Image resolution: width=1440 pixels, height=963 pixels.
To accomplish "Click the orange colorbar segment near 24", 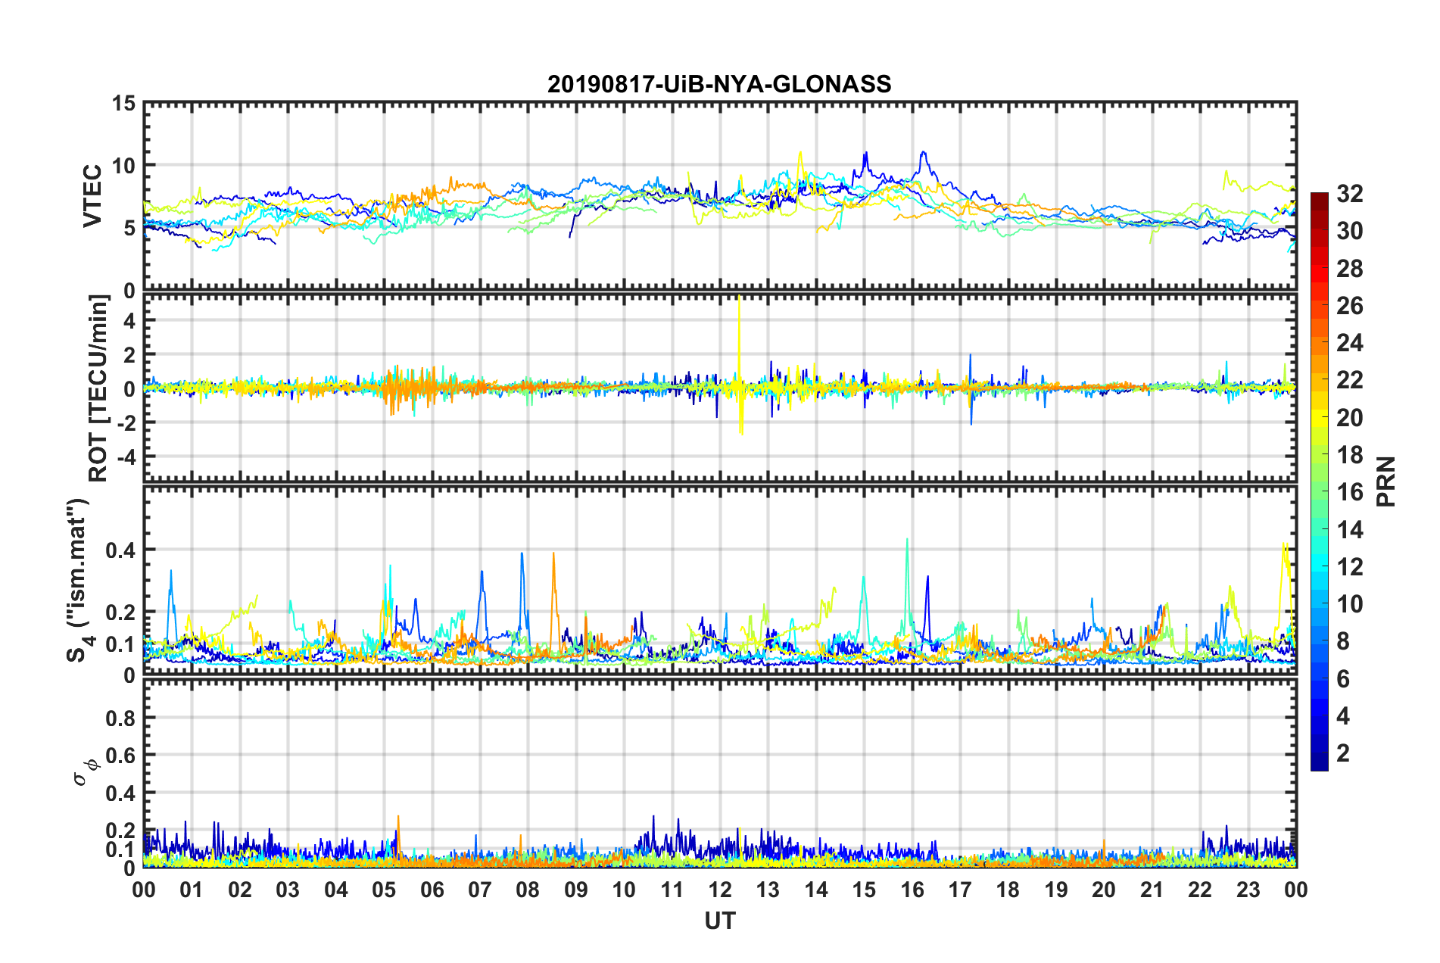I will click(x=1320, y=344).
